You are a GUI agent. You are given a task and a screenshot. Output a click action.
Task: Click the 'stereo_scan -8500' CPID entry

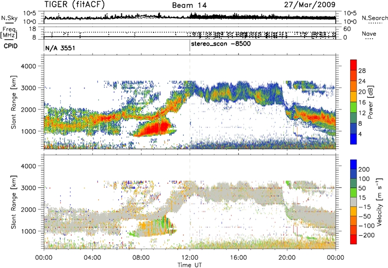[x=221, y=44]
